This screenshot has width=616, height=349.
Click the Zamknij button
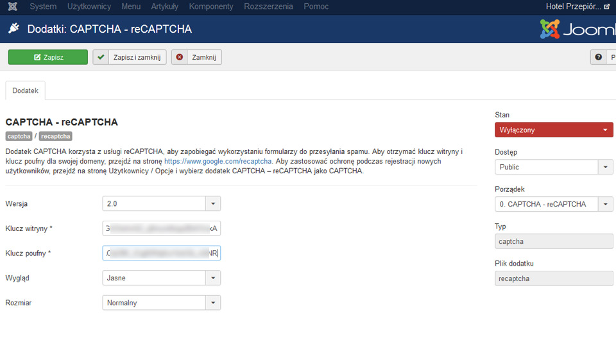click(x=196, y=57)
